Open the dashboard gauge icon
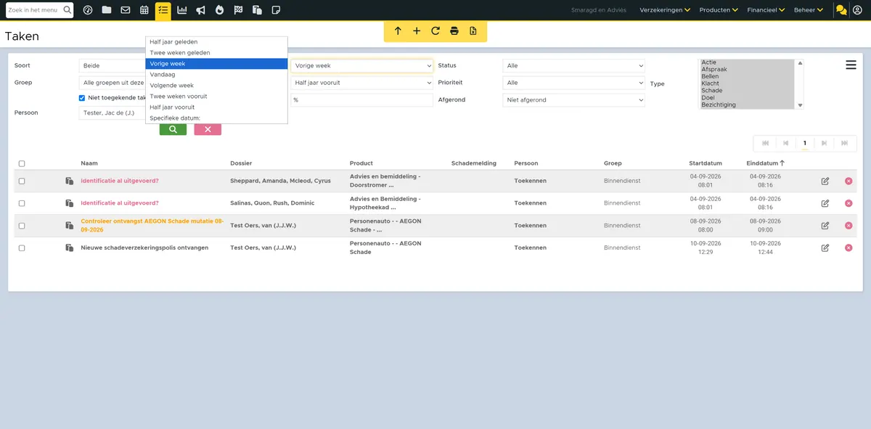 [x=88, y=10]
